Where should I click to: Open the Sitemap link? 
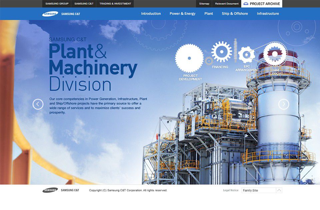point(204,4)
